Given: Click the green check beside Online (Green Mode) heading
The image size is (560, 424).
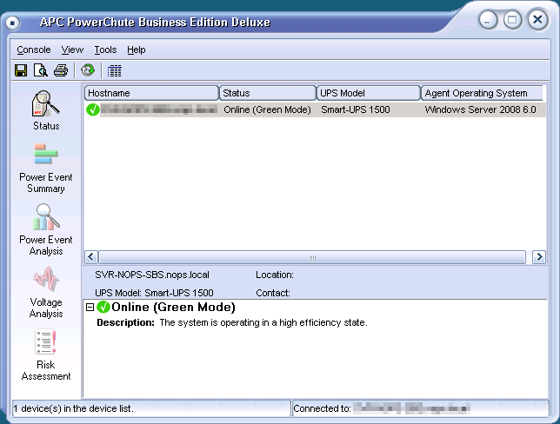Looking at the screenshot, I should pos(103,307).
